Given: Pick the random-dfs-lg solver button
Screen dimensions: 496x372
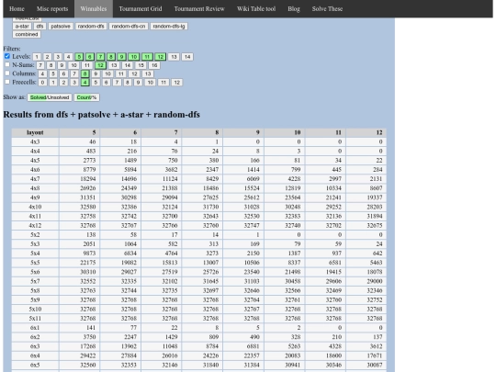Looking at the screenshot, I should (x=169, y=27).
